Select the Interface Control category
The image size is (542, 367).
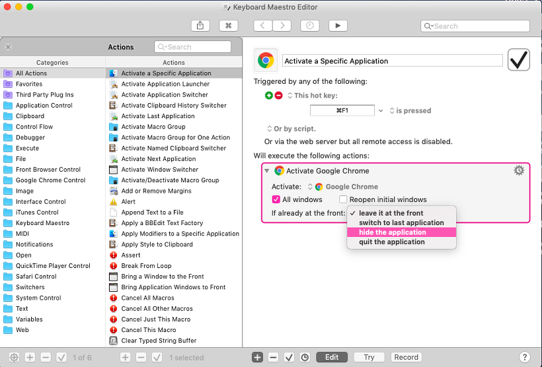[x=52, y=201]
